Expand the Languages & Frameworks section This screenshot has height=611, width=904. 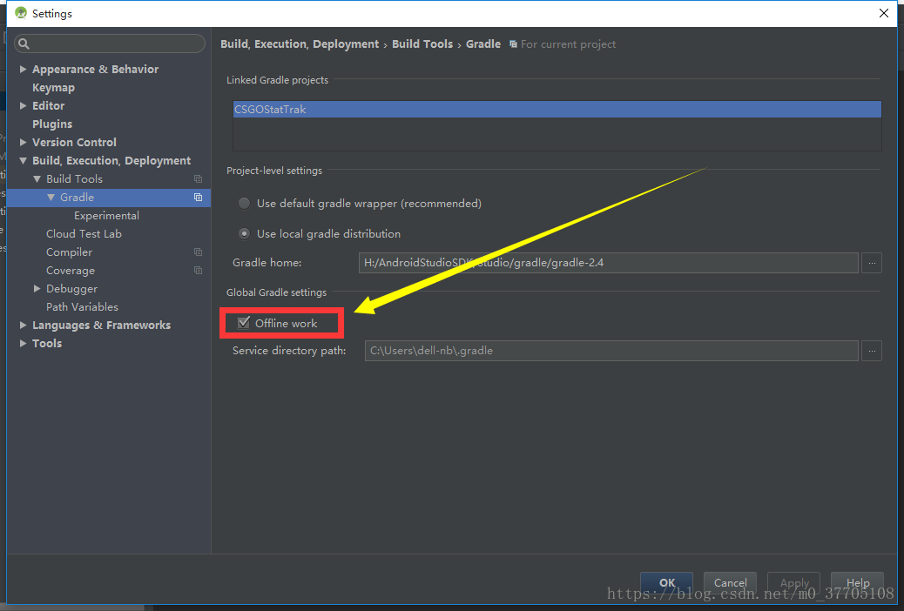pyautogui.click(x=23, y=326)
